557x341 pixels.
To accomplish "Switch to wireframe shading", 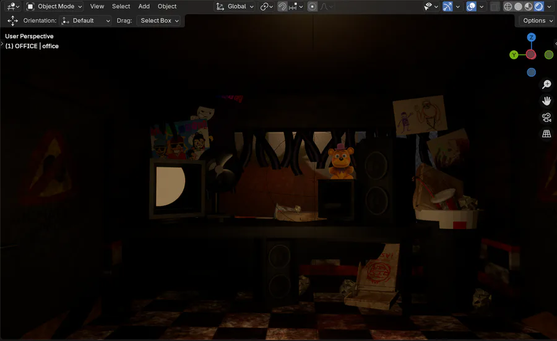I will click(x=508, y=6).
